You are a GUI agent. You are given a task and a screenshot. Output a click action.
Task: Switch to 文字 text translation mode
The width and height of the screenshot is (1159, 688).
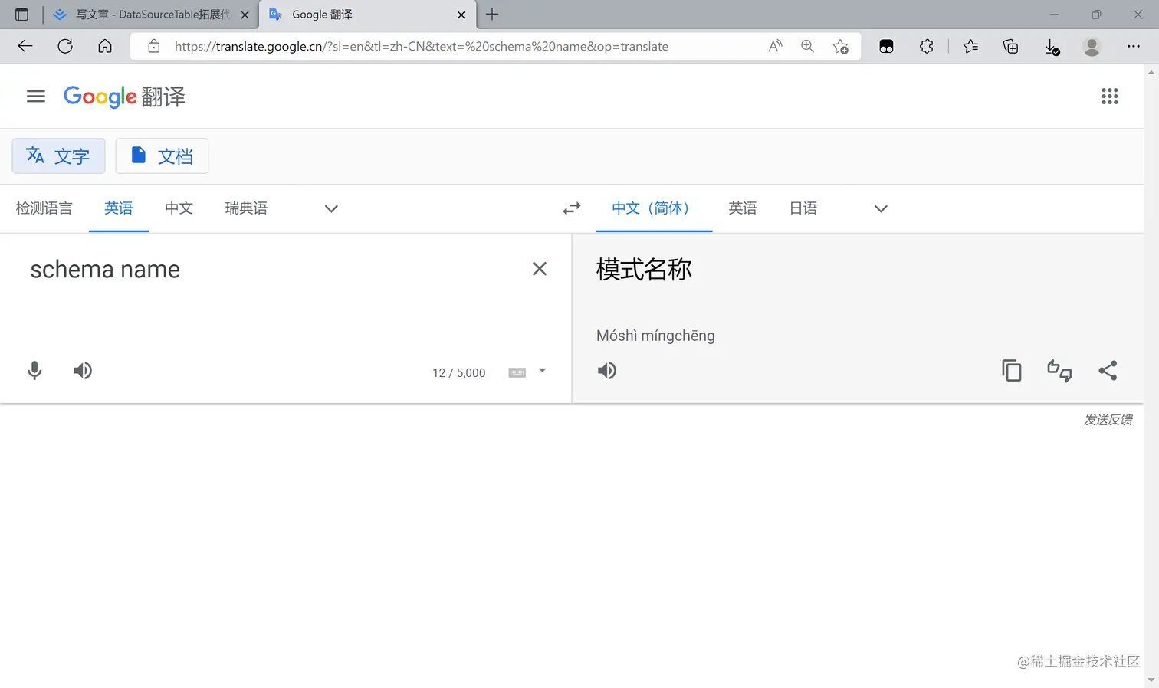tap(58, 156)
